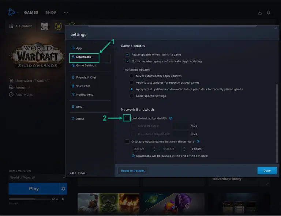
Task: Uncheck Notify me when games begin updating
Action: 127,61
